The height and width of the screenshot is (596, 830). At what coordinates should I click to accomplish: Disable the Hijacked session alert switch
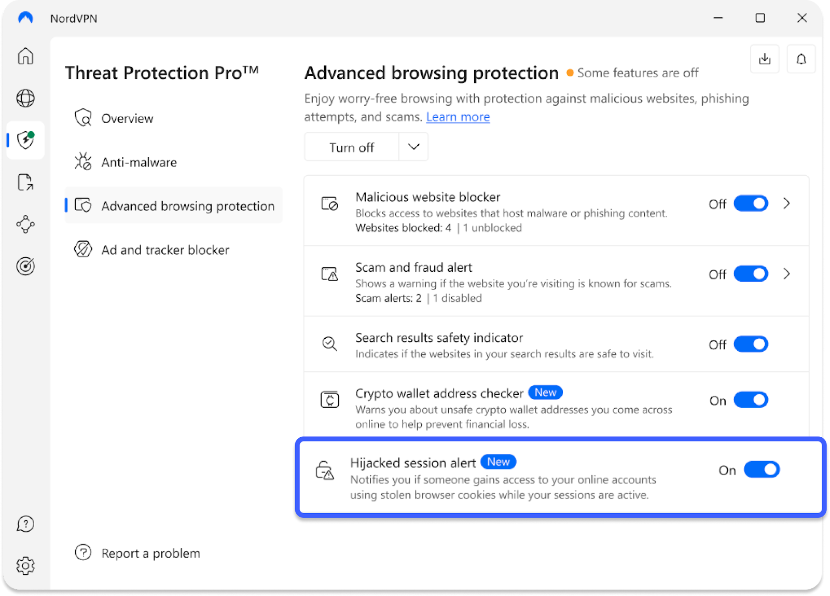tap(762, 469)
